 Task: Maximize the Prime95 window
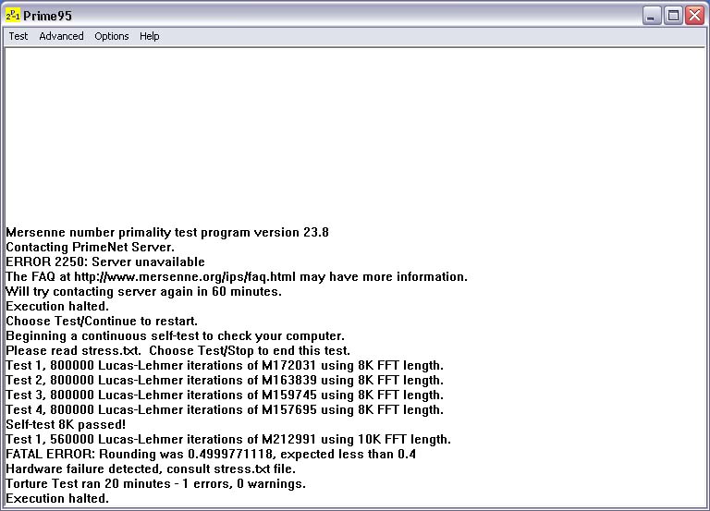tap(673, 16)
